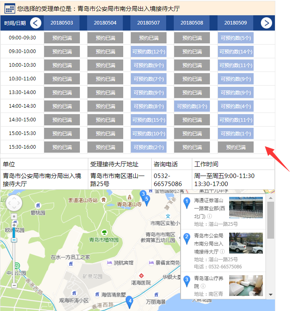Viewport: 303px width, 311px height.
Task: Click the 碧桃园 house icon on map
Action: 38,205
